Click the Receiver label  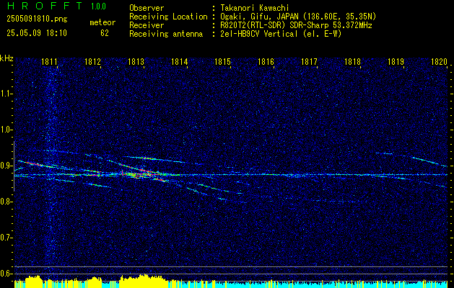pos(147,25)
